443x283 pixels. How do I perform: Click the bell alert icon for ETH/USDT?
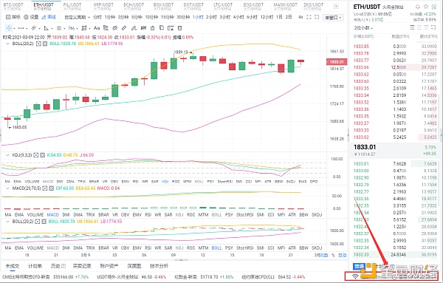click(x=418, y=7)
